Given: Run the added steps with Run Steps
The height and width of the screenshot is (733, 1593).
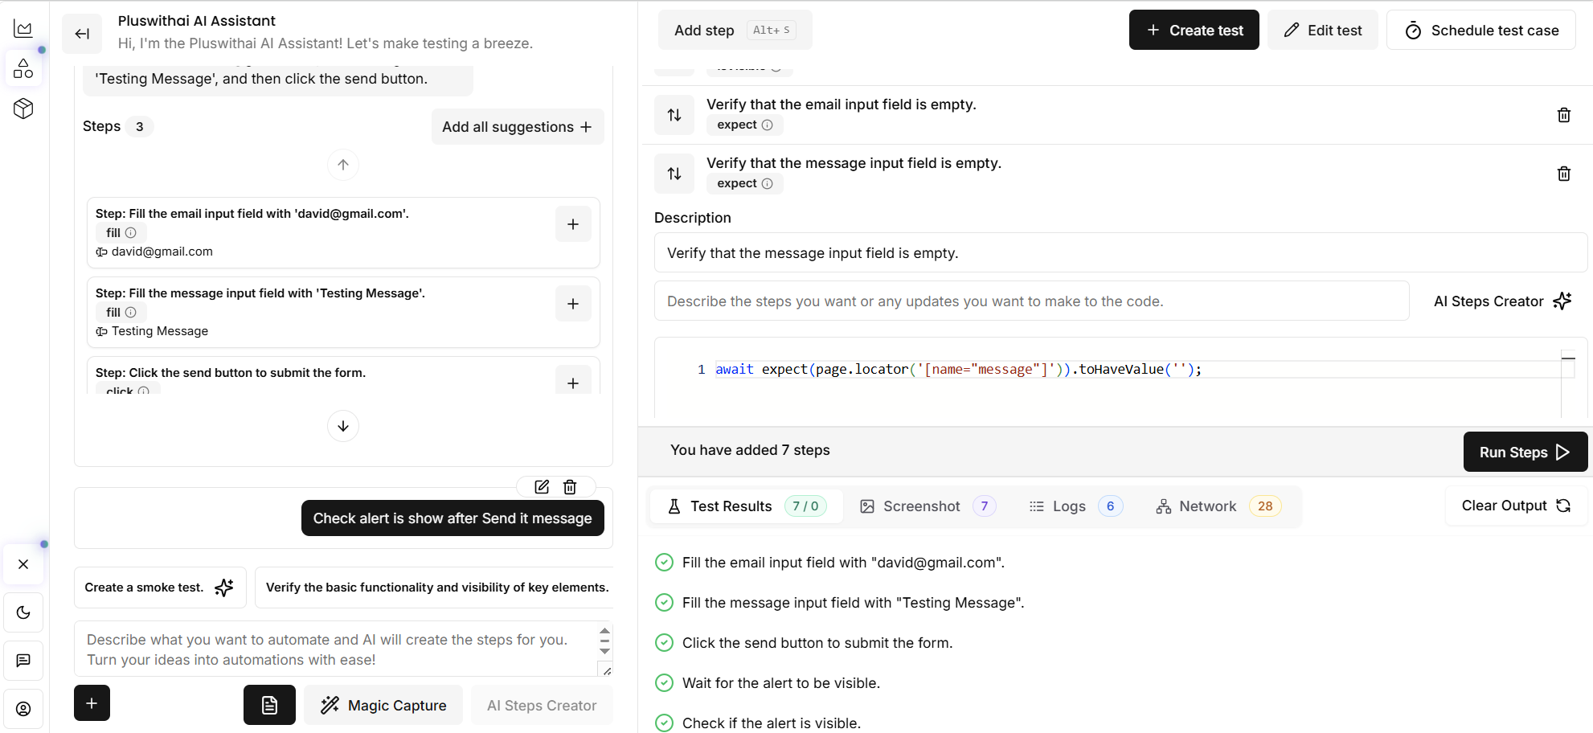Looking at the screenshot, I should tap(1525, 452).
